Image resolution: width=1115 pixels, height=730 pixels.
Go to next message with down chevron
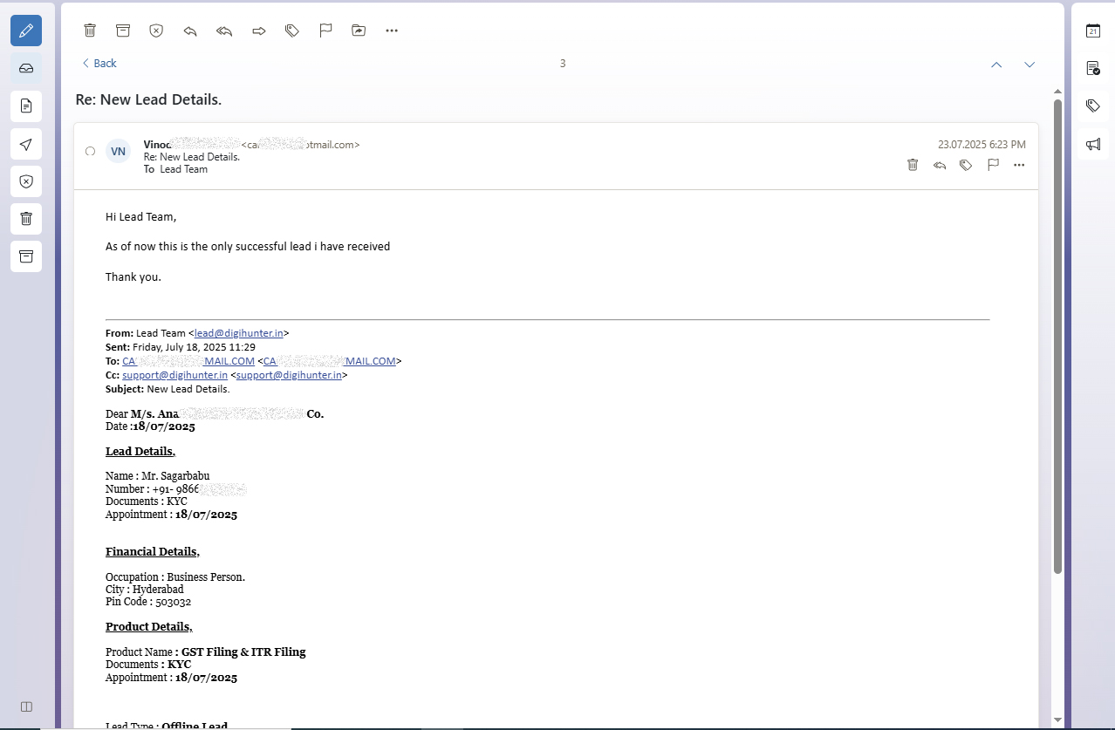[x=1029, y=65]
